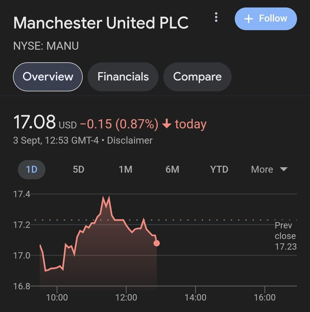Screen dimensions: 310x312
Task: Open the Financials tab
Action: coord(123,76)
